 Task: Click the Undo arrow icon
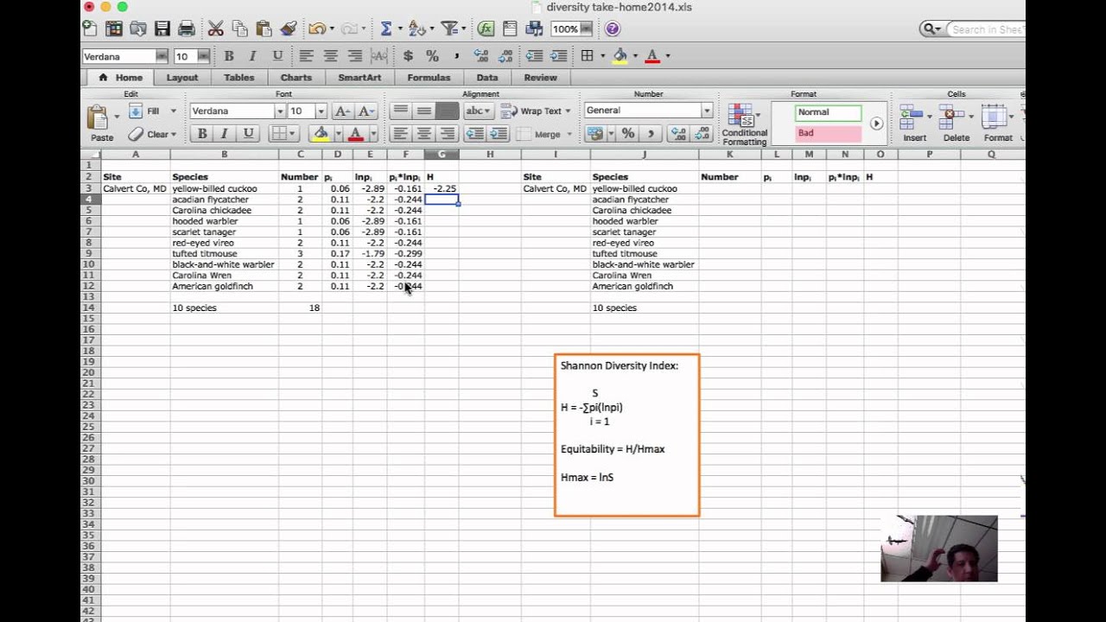point(316,29)
